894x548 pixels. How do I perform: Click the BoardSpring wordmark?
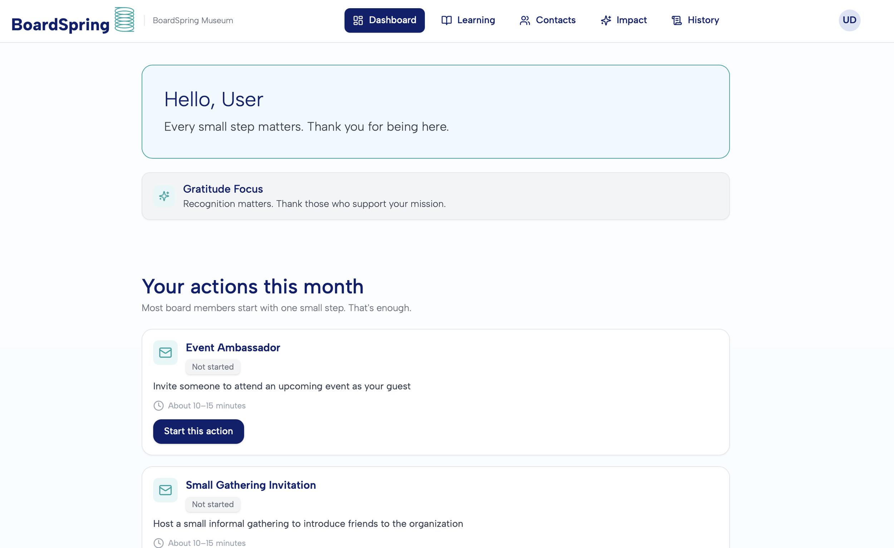tap(60, 25)
